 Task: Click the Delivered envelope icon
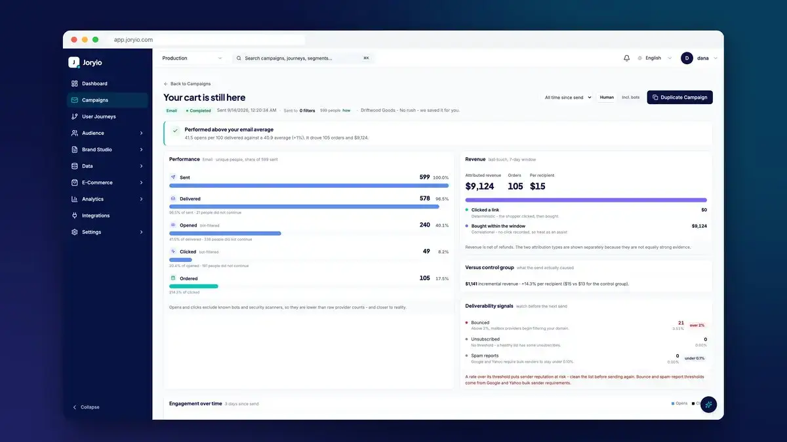tap(173, 198)
